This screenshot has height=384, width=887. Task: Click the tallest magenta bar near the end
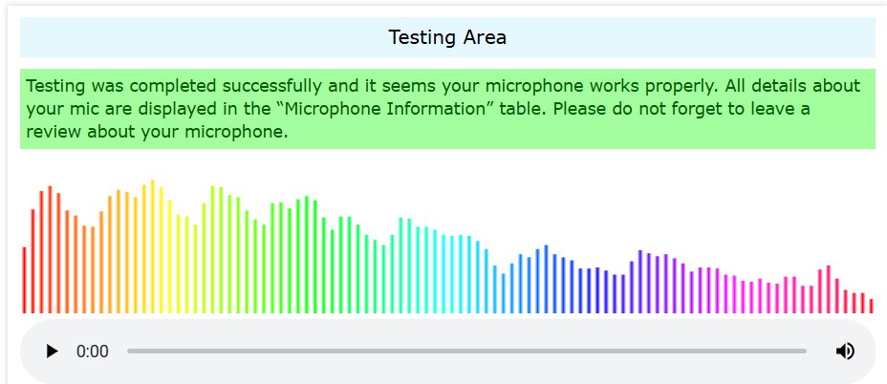coord(828,289)
